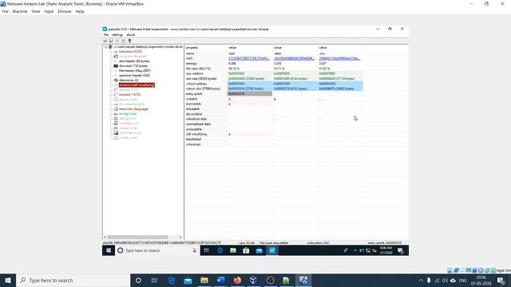Image resolution: width=511 pixels, height=287 pixels.
Task: Select the entropy property row label
Action: (x=192, y=64)
